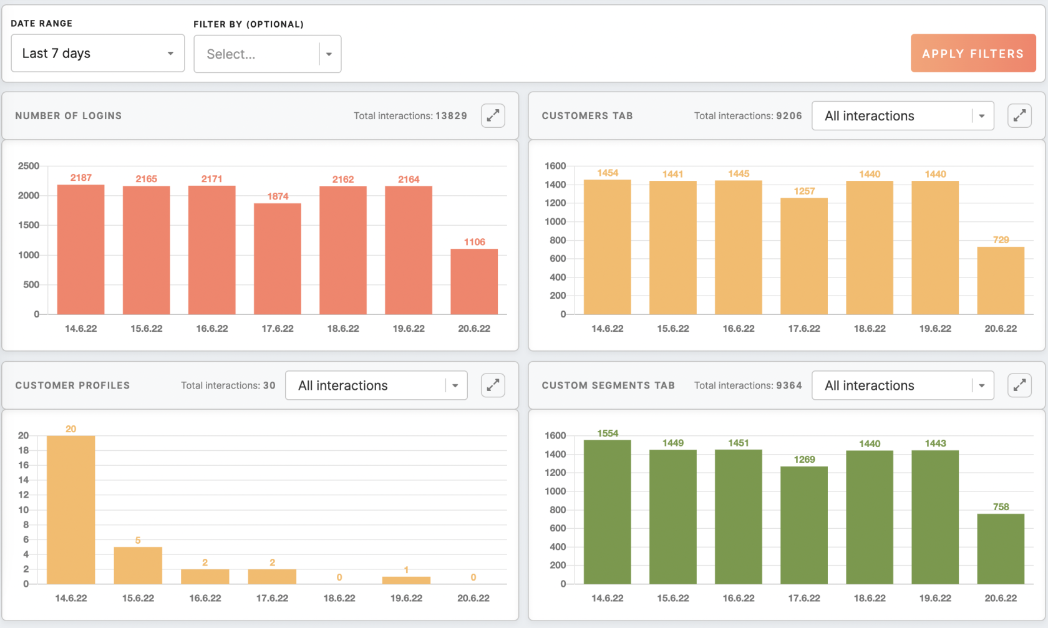Click the Apply Filters button
Viewport: 1048px width, 628px height.
973,54
